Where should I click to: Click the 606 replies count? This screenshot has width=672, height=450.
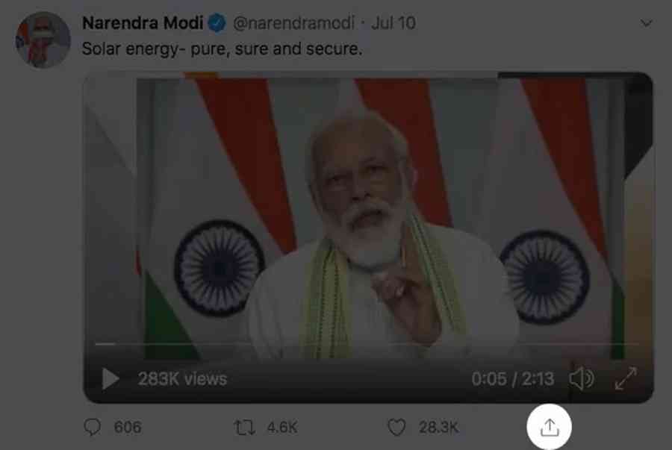(x=127, y=427)
